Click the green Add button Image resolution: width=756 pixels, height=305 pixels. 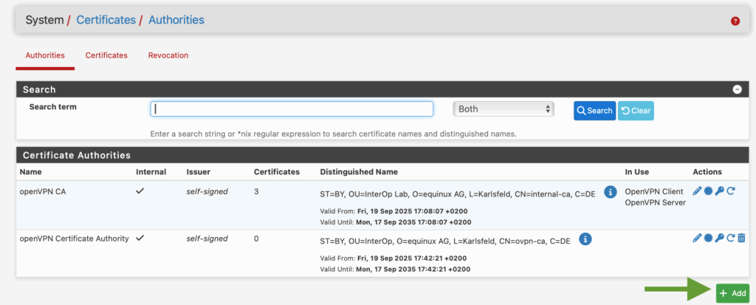click(732, 293)
